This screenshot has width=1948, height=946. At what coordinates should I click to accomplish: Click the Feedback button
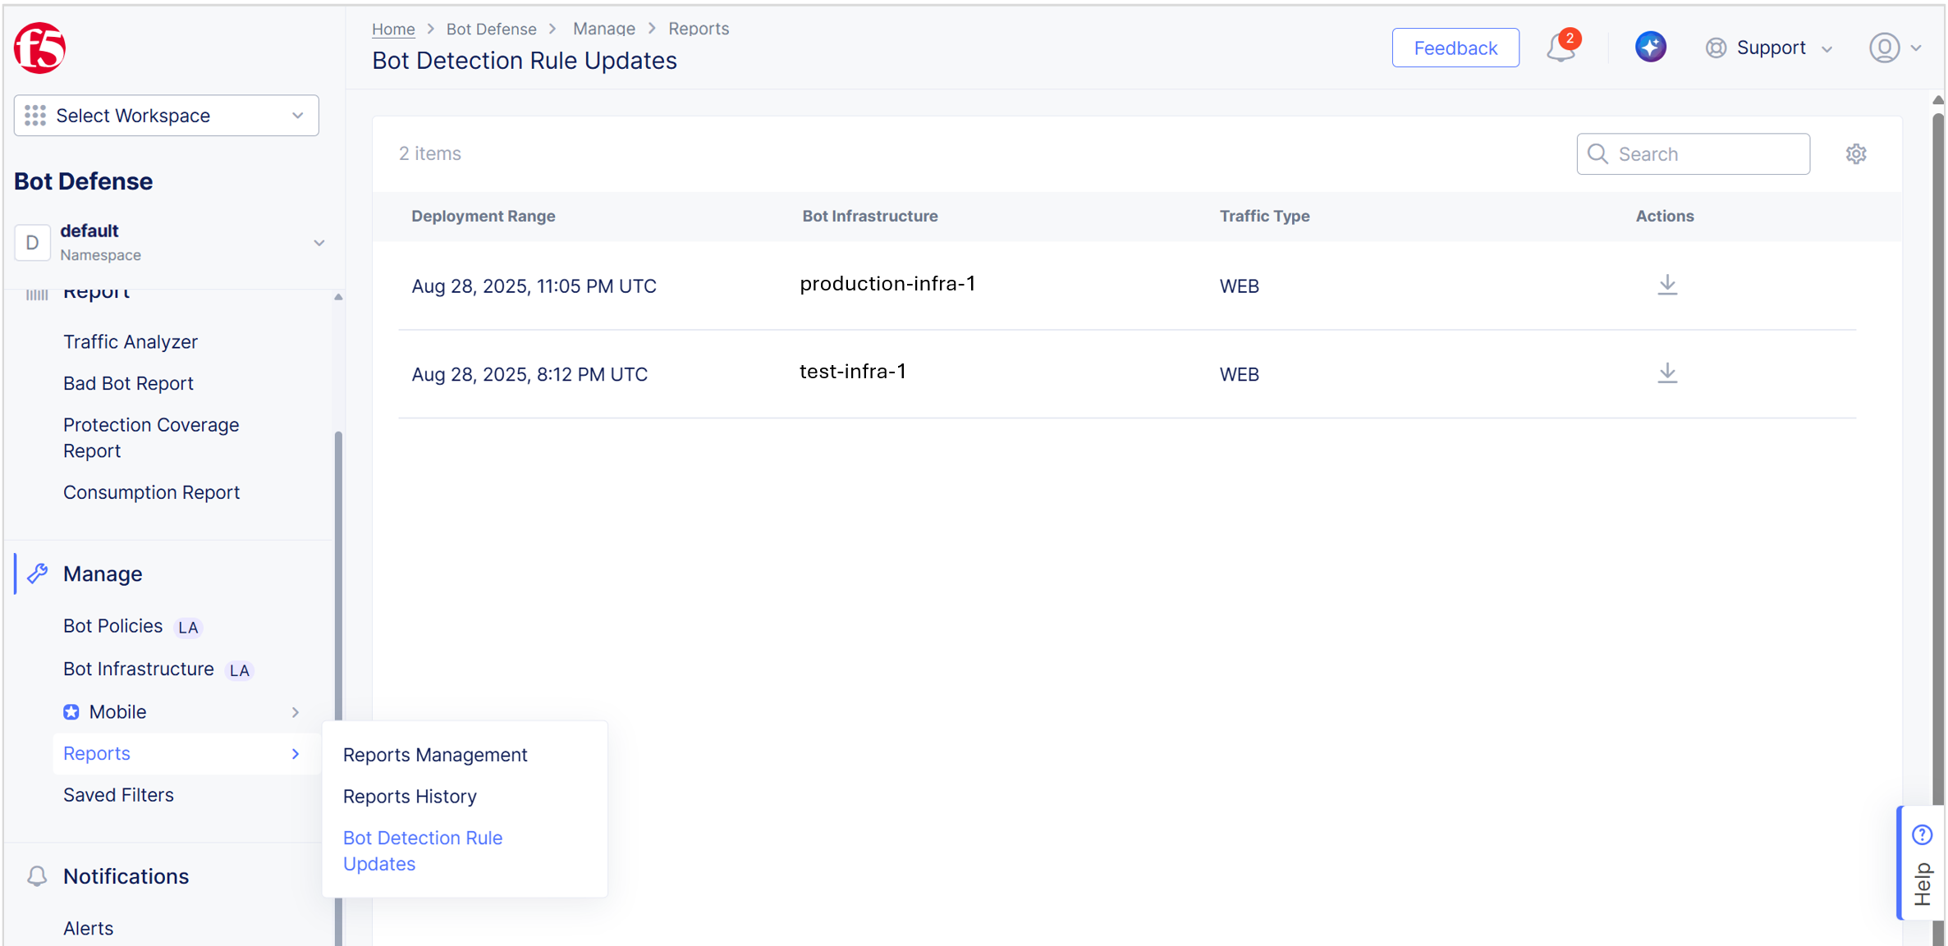[x=1455, y=48]
